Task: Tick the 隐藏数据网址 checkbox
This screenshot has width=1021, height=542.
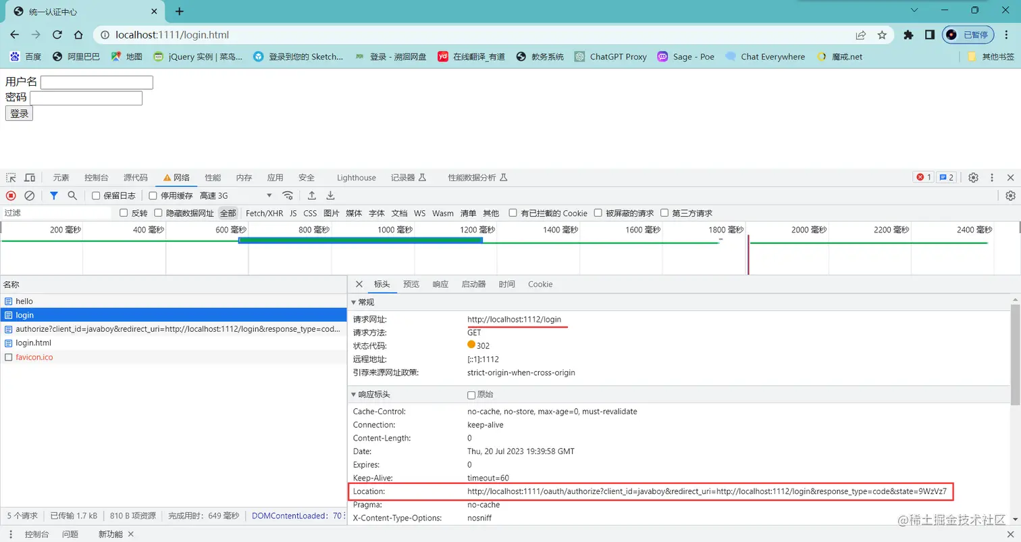Action: pos(158,214)
